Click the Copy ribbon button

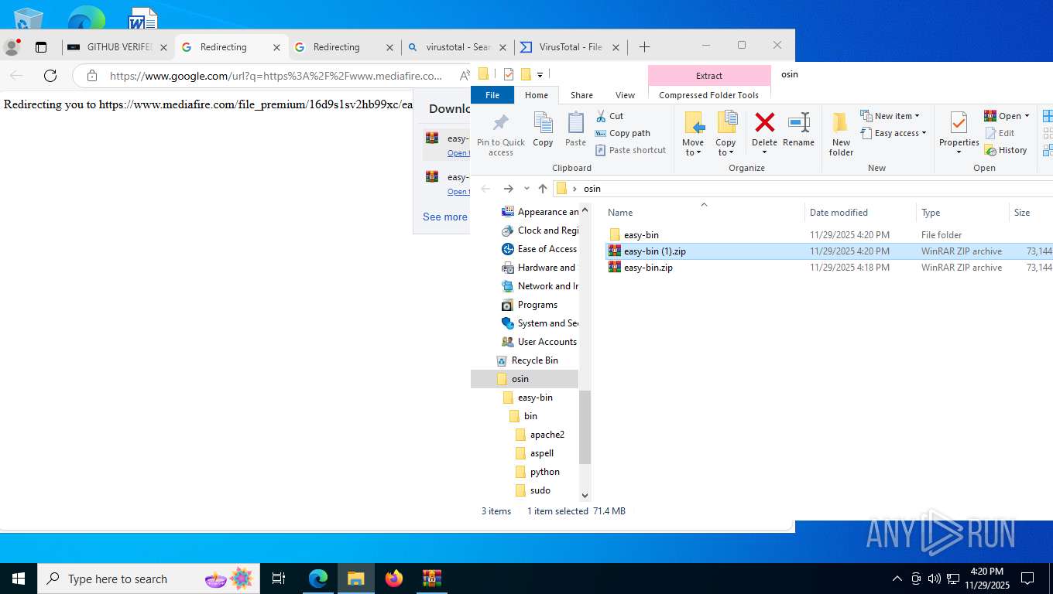tap(543, 129)
